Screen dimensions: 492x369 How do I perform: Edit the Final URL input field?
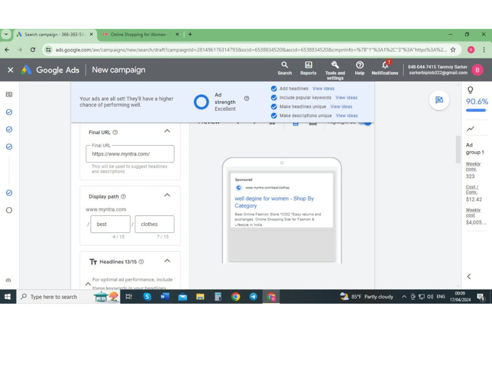[x=130, y=154]
